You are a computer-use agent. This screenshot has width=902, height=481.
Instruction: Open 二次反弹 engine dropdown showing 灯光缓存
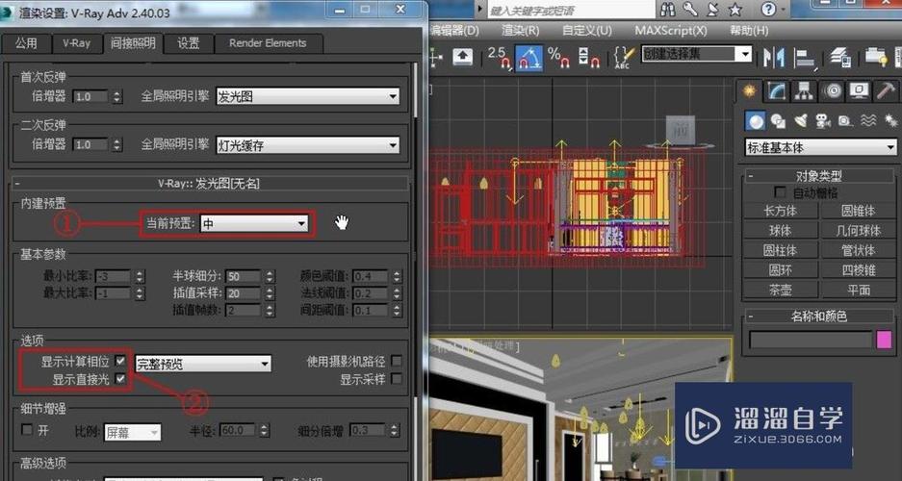(308, 145)
